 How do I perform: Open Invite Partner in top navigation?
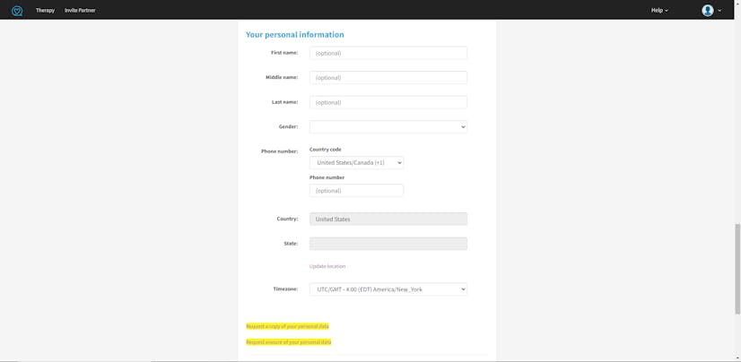tap(80, 11)
